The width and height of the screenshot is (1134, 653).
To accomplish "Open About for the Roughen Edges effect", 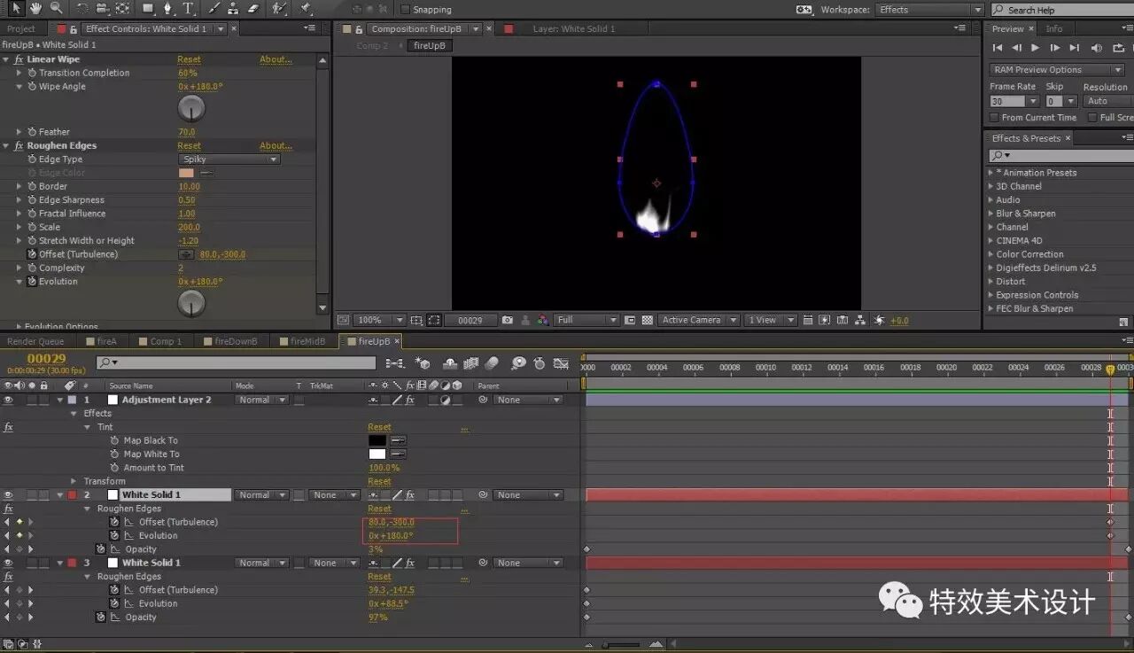I will 276,145.
